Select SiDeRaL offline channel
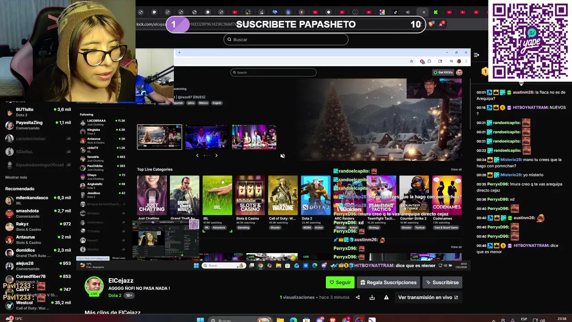This screenshot has height=322, width=572. (38, 152)
